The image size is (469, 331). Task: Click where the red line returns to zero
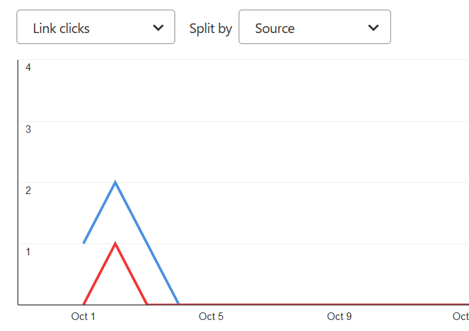[147, 303]
